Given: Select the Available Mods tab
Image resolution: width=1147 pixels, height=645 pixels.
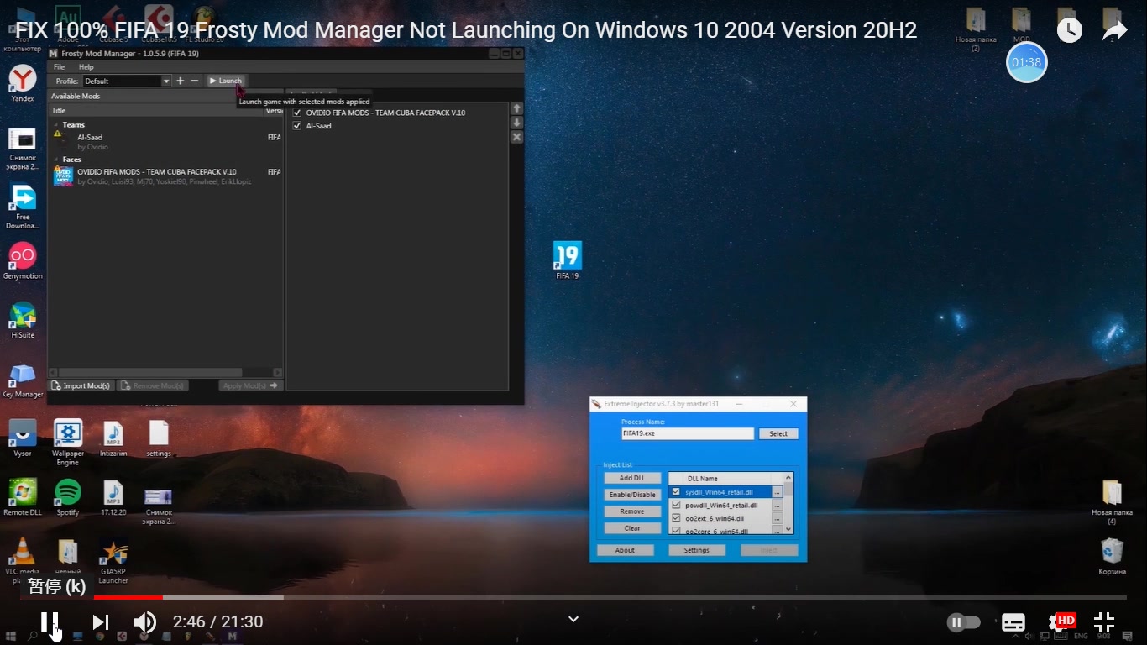Looking at the screenshot, I should [x=76, y=96].
